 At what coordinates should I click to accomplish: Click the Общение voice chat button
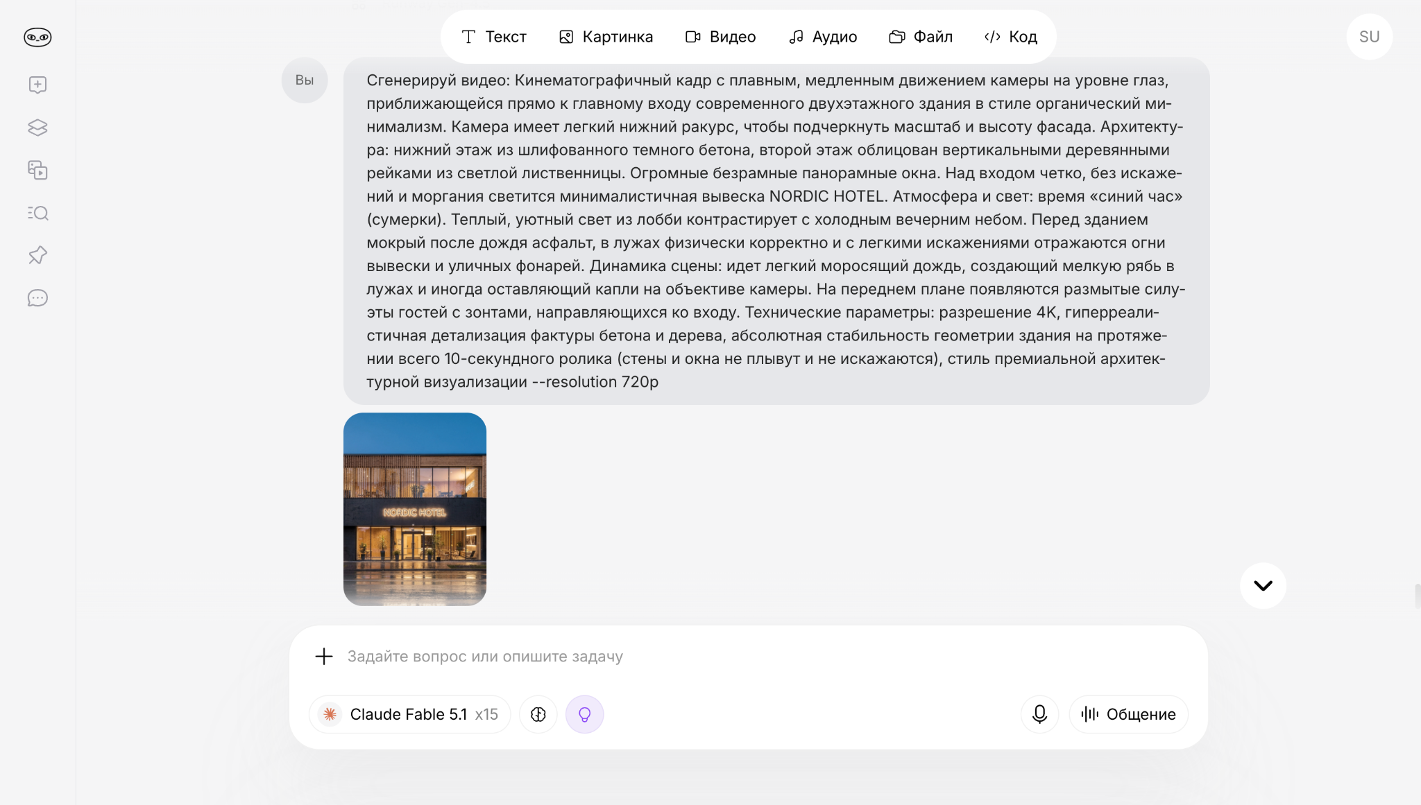click(x=1128, y=714)
